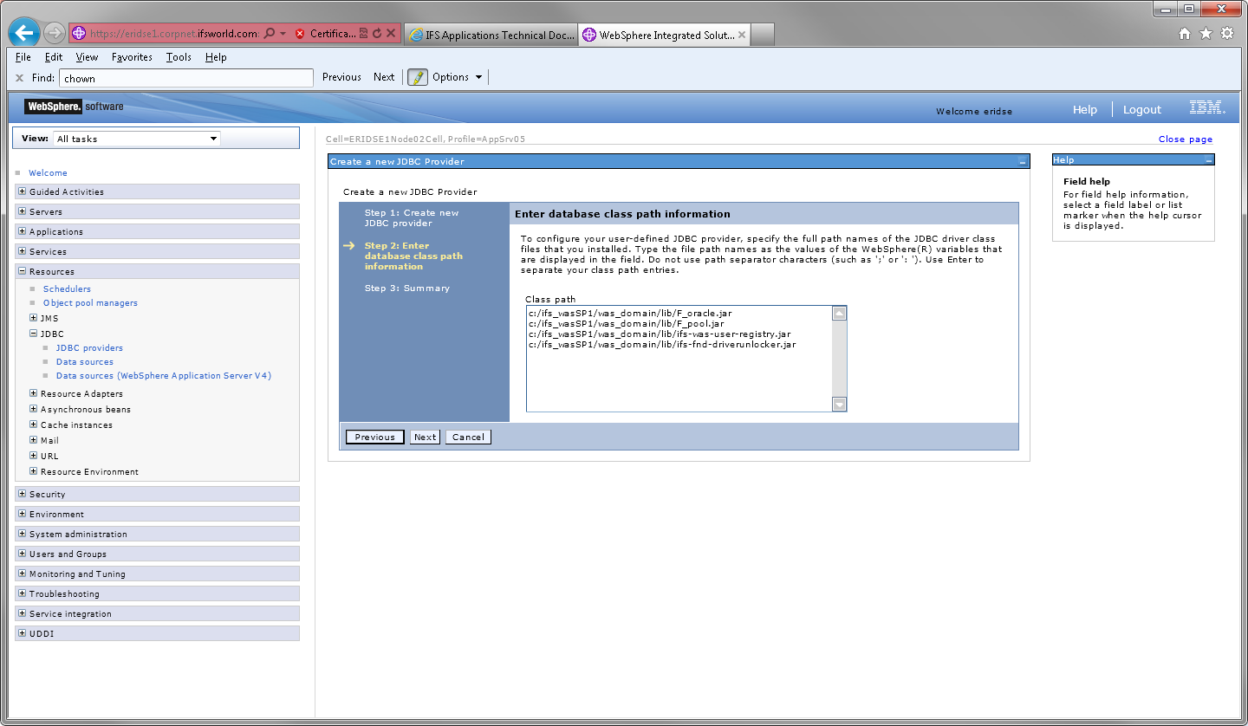1248x726 pixels.
Task: Expand the Mail node
Action: click(x=34, y=440)
